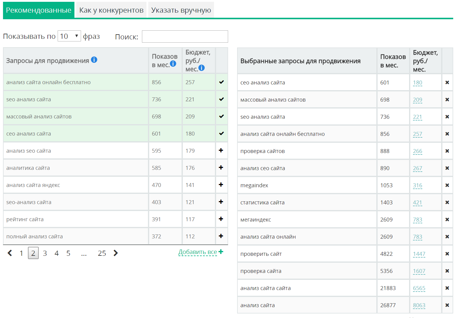
Task: Remove проверка сайтов from selected list
Action: point(447,151)
